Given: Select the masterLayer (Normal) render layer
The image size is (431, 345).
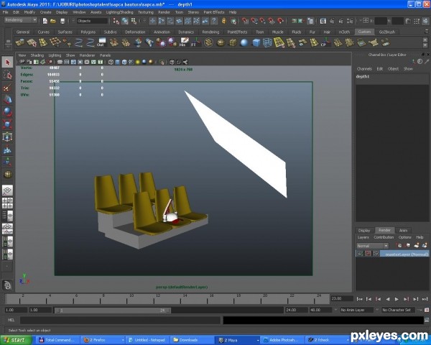Looking at the screenshot, I should coord(404,254).
